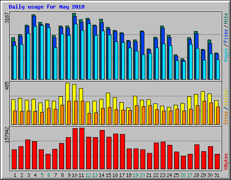Select green weekend day label 26
Image resolution: width=231 pixels, height=180 pixels.
point(183,175)
